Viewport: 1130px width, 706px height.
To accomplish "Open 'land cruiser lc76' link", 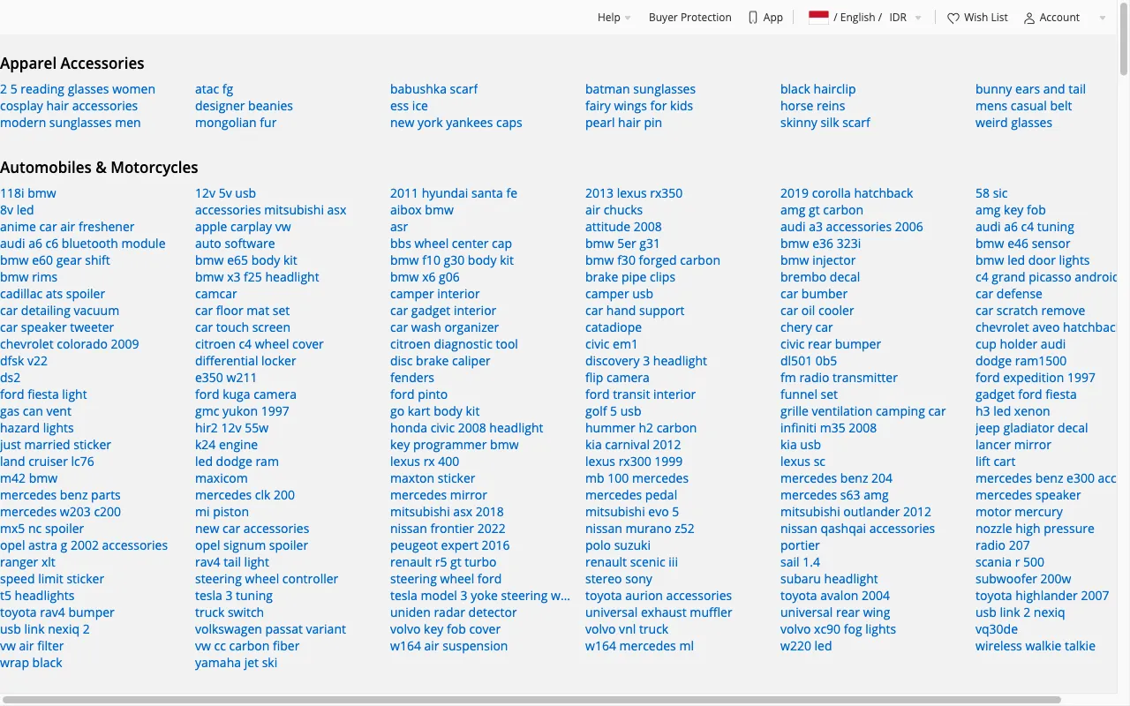I will click(47, 462).
